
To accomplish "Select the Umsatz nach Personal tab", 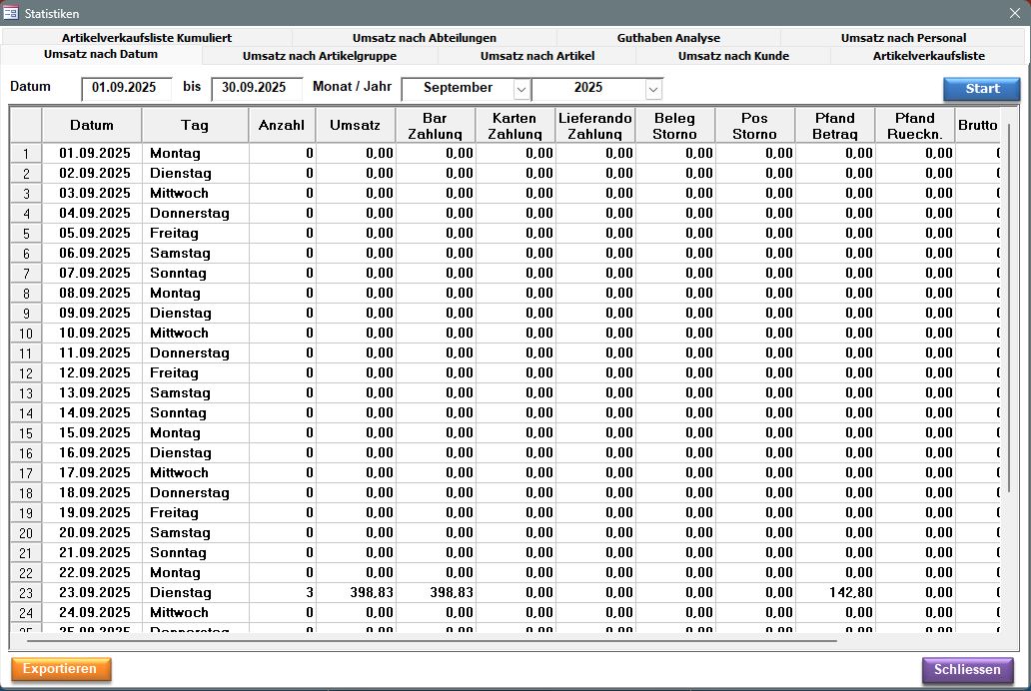I will (903, 38).
